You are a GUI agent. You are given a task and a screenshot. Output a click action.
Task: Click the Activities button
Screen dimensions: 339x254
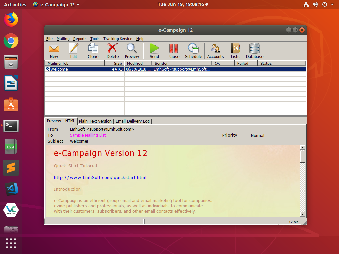15,4
